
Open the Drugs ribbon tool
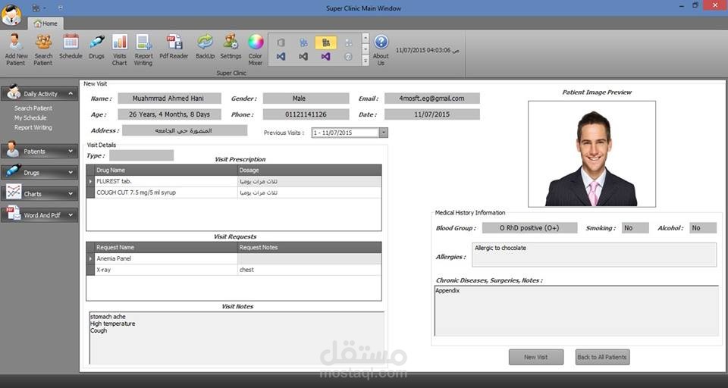(x=96, y=46)
